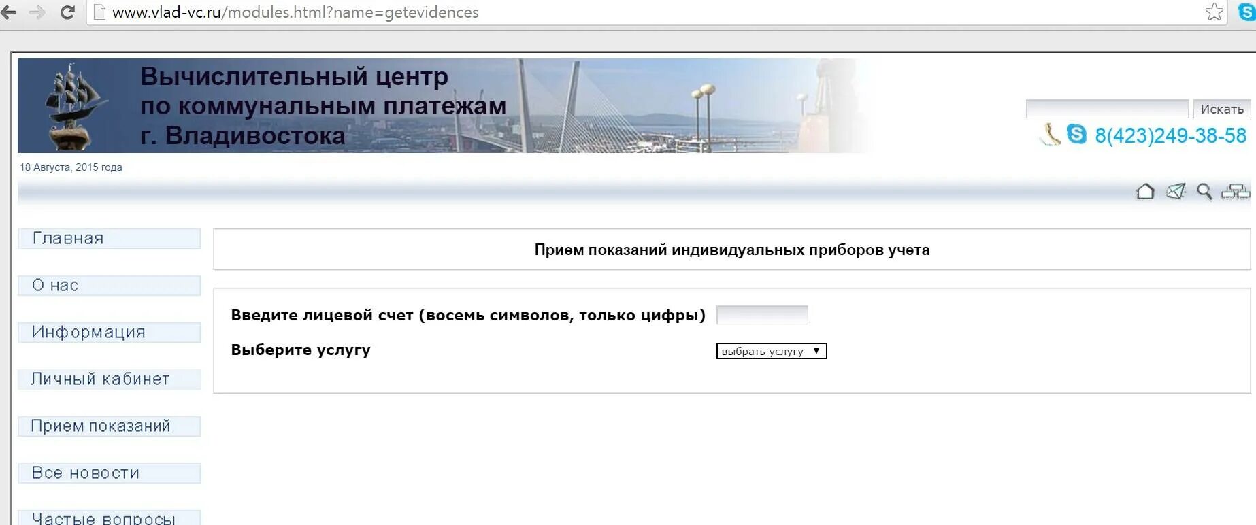The image size is (1256, 525).
Task: Expand the выбрать услугу dropdown
Action: point(771,351)
